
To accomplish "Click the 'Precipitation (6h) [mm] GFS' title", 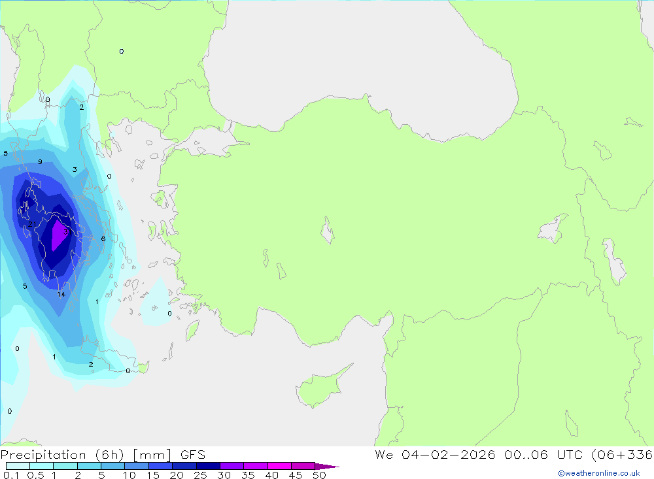I will pos(103,455).
